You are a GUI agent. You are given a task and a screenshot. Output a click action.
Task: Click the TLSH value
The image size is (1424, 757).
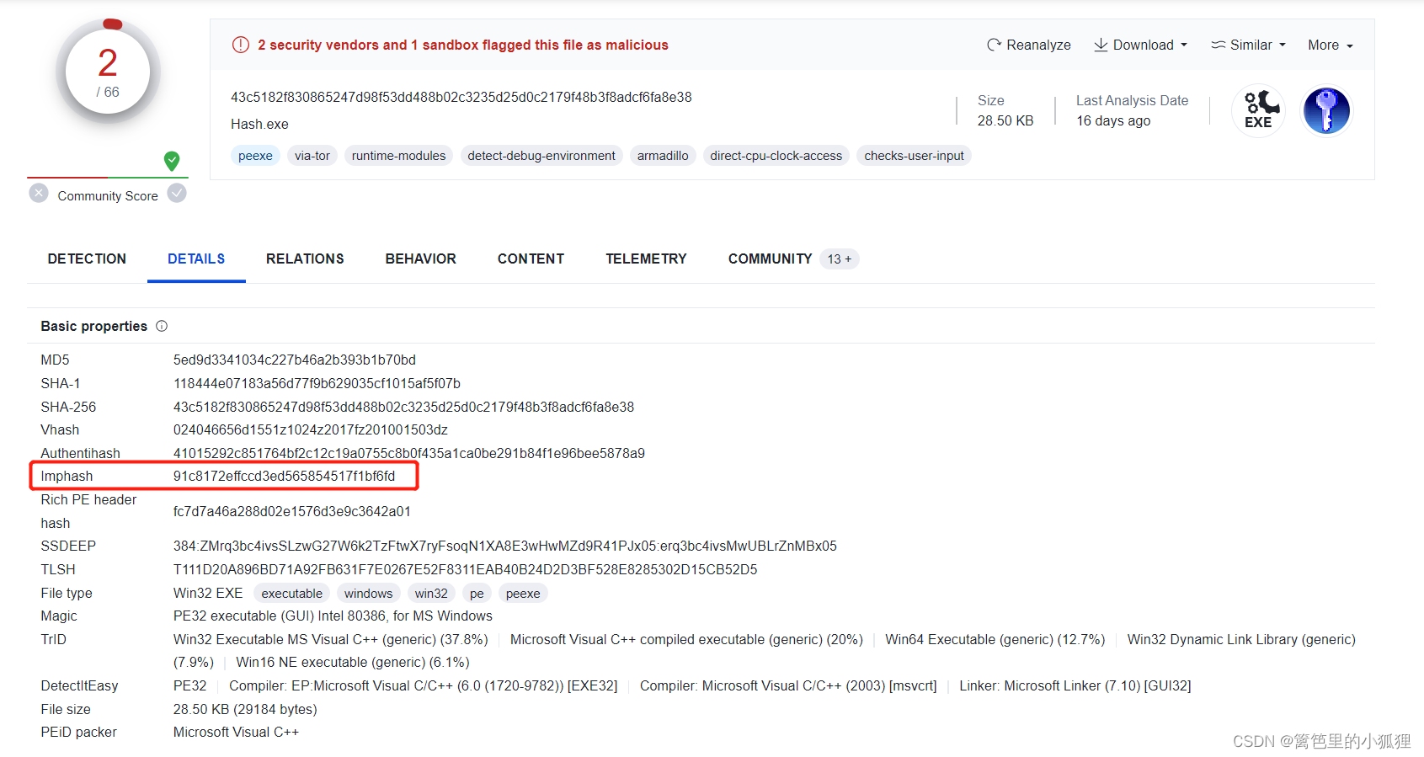(466, 570)
